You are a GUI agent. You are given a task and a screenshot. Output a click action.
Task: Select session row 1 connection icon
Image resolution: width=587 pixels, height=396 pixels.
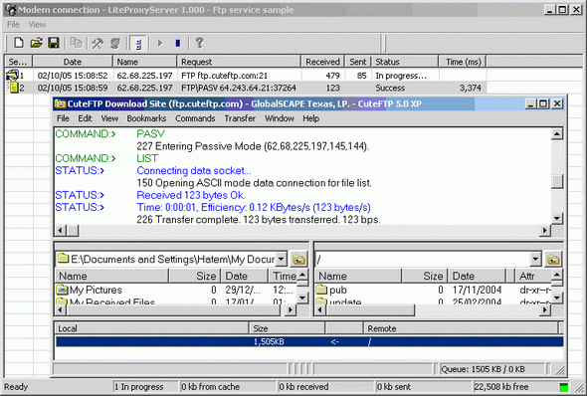pyautogui.click(x=12, y=76)
